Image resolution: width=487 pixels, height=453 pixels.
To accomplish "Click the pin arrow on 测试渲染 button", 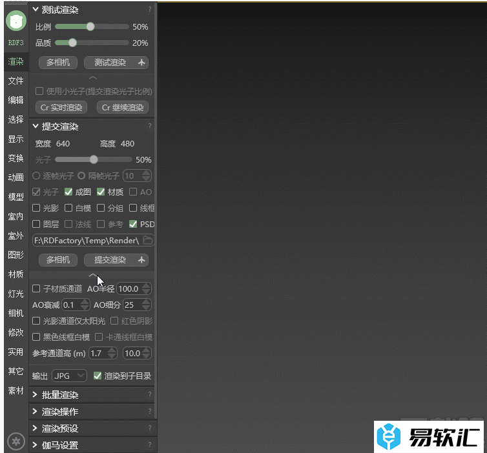I will (141, 63).
